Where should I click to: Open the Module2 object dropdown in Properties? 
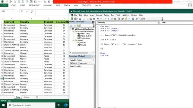tap(93, 60)
